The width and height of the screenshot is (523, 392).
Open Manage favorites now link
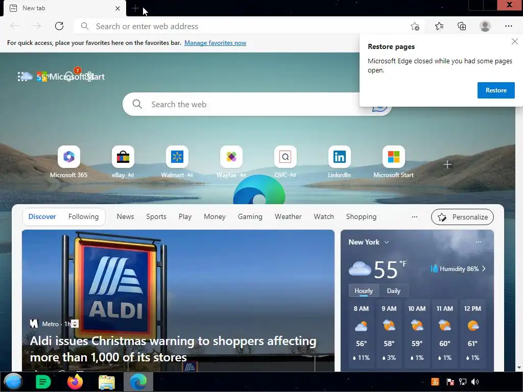(215, 43)
